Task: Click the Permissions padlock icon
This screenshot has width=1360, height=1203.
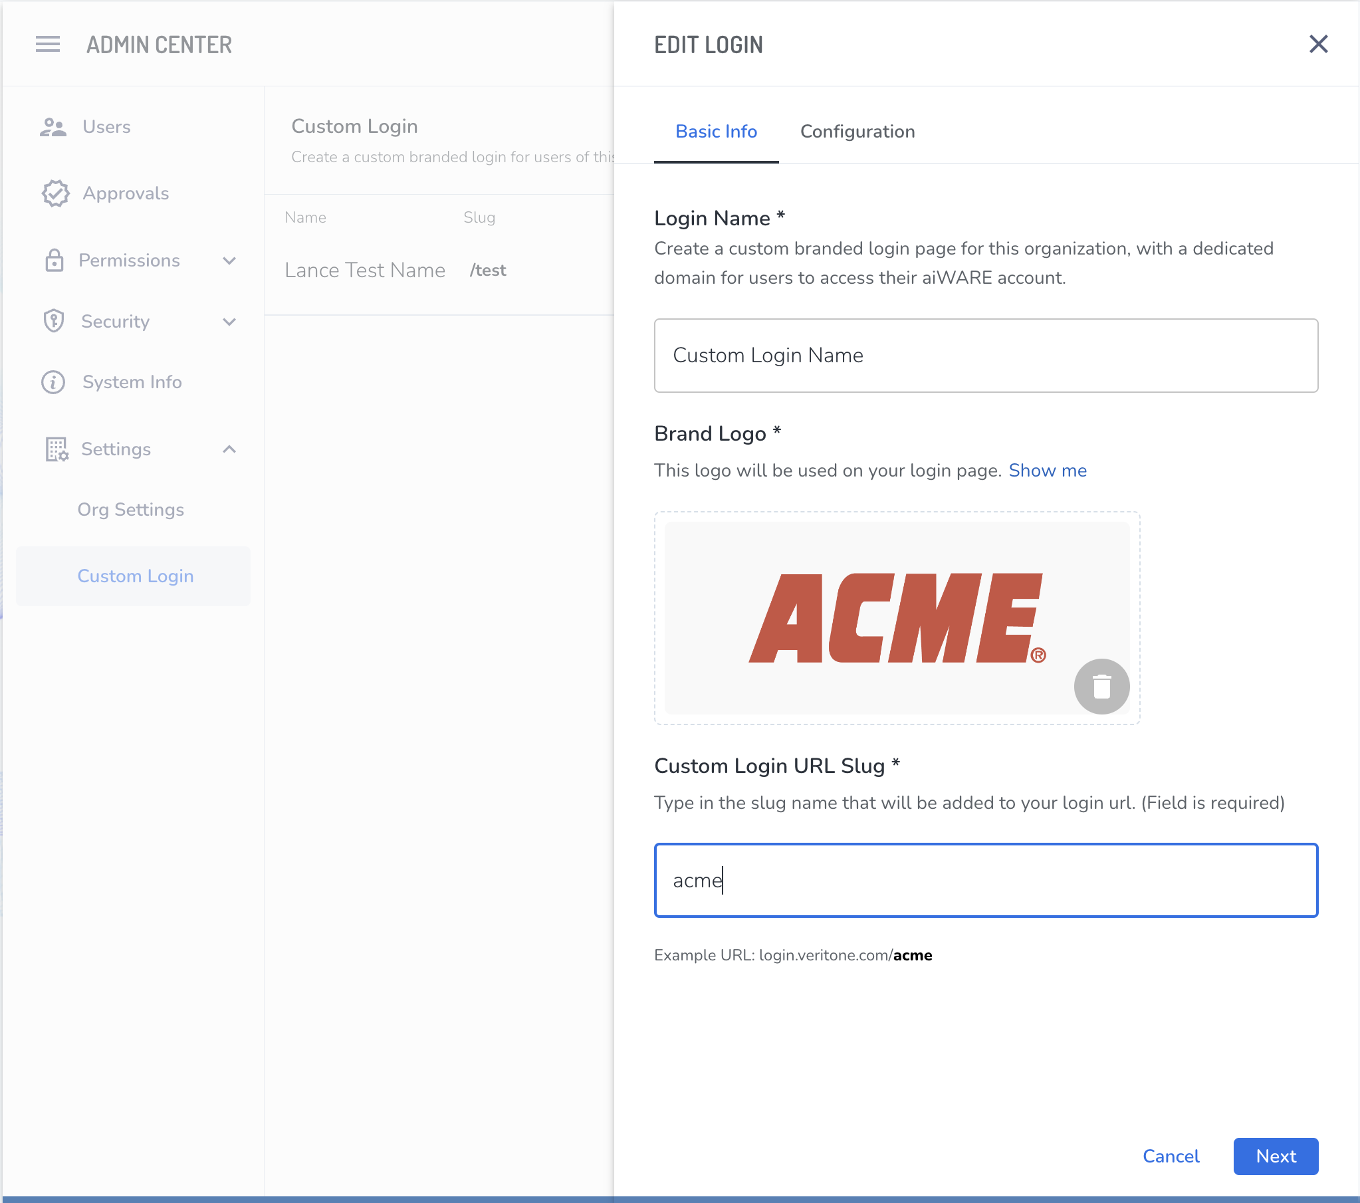Action: 54,260
